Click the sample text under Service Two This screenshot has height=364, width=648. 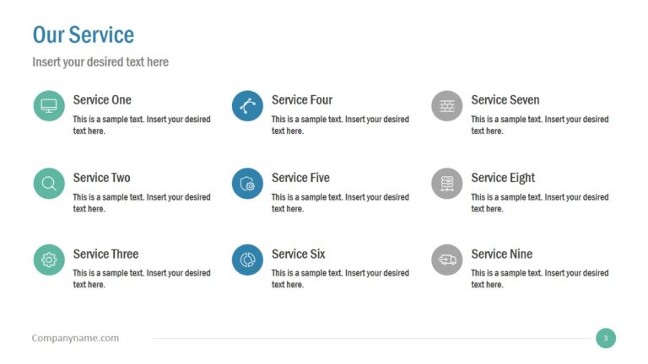pyautogui.click(x=141, y=203)
